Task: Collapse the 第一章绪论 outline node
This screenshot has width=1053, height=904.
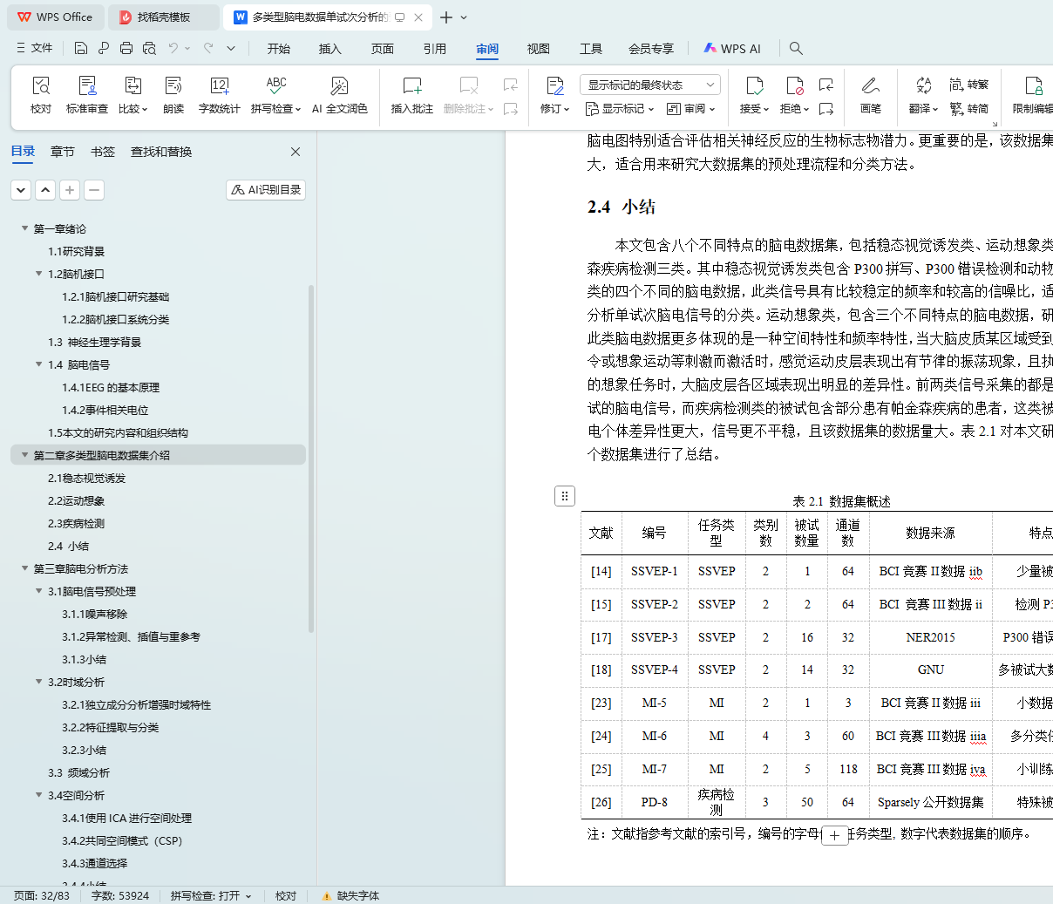Action: tap(24, 228)
